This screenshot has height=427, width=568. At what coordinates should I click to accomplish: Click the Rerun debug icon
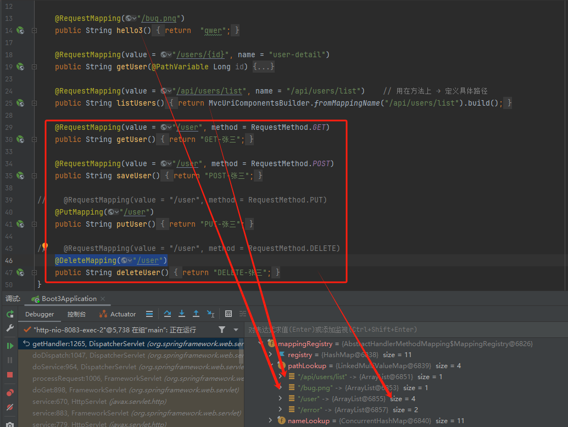pos(10,314)
